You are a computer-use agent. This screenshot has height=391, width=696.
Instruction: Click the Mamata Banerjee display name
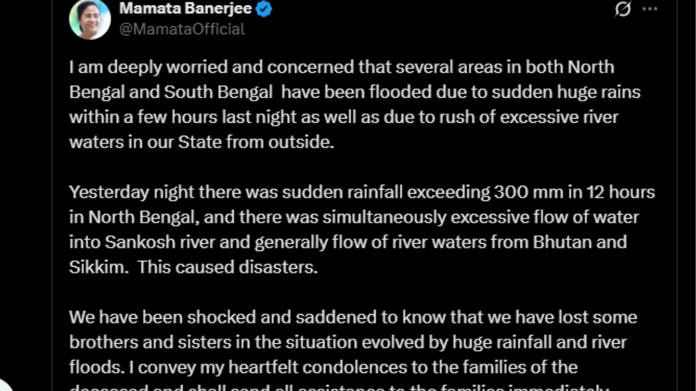[x=185, y=9]
